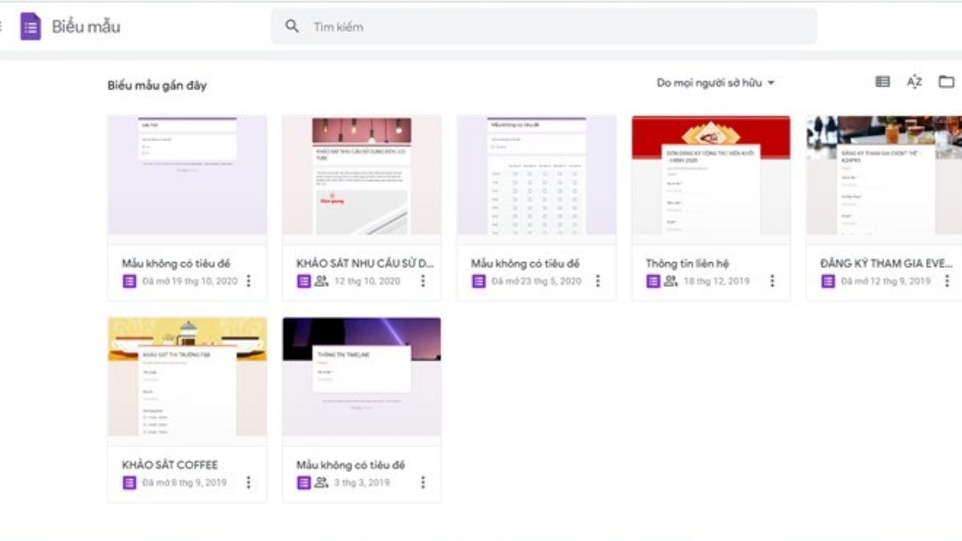Open more options for 3 thg 3, 2019 form
962x541 pixels.
[x=423, y=482]
